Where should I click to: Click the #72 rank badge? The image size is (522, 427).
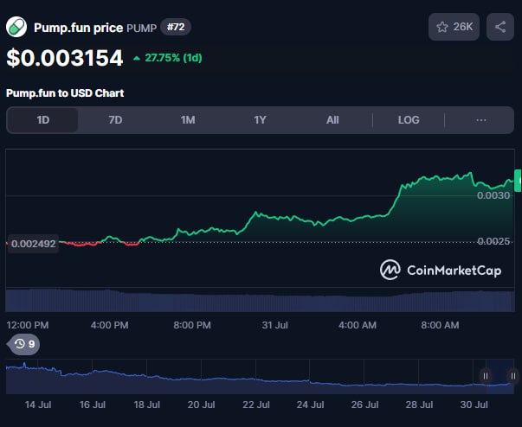pyautogui.click(x=176, y=27)
